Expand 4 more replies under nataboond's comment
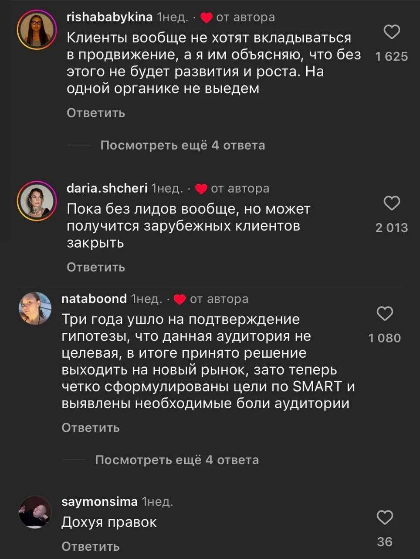 (177, 460)
